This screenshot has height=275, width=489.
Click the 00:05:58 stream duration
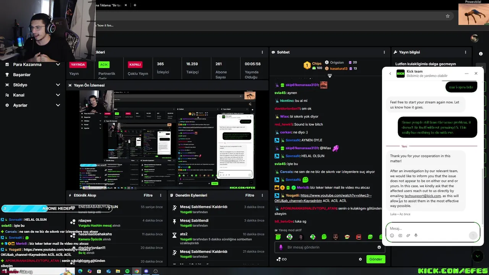coord(253,64)
